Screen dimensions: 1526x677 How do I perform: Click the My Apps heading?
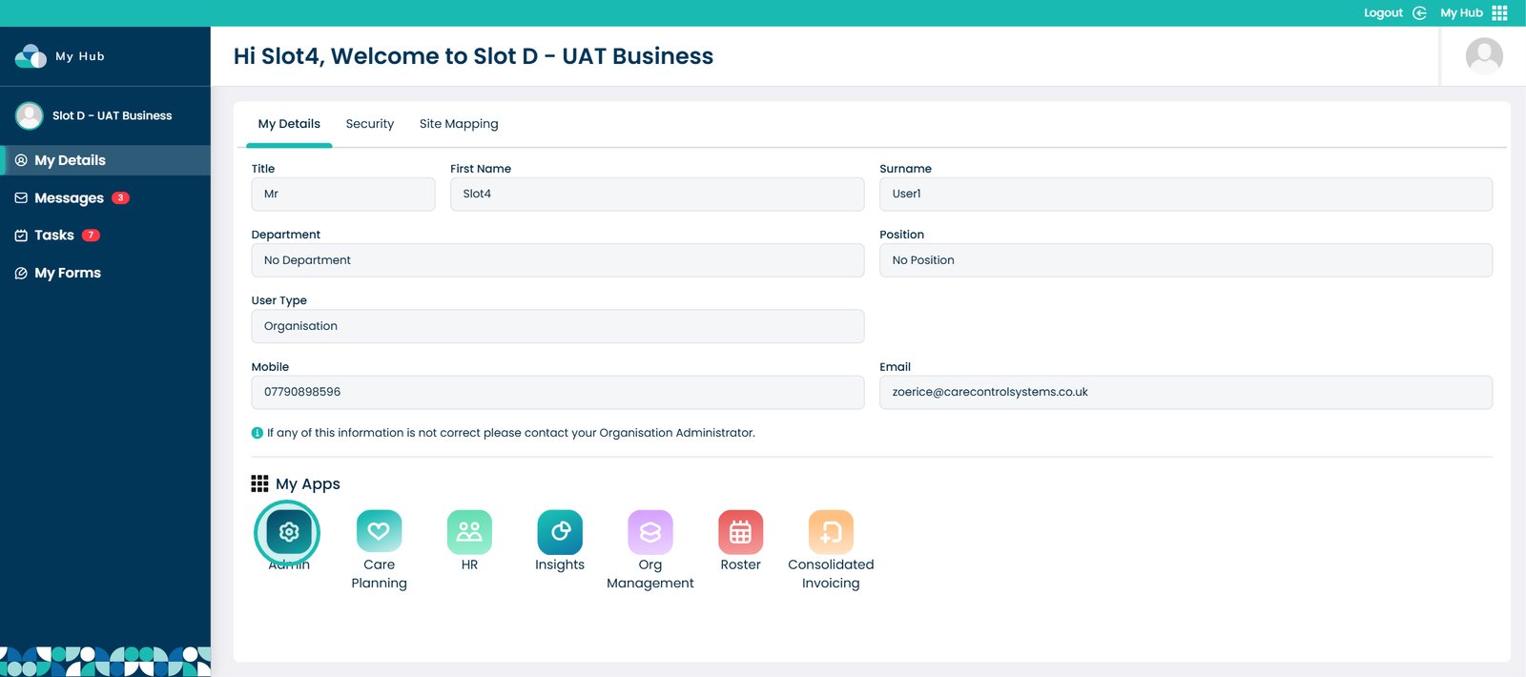(308, 483)
